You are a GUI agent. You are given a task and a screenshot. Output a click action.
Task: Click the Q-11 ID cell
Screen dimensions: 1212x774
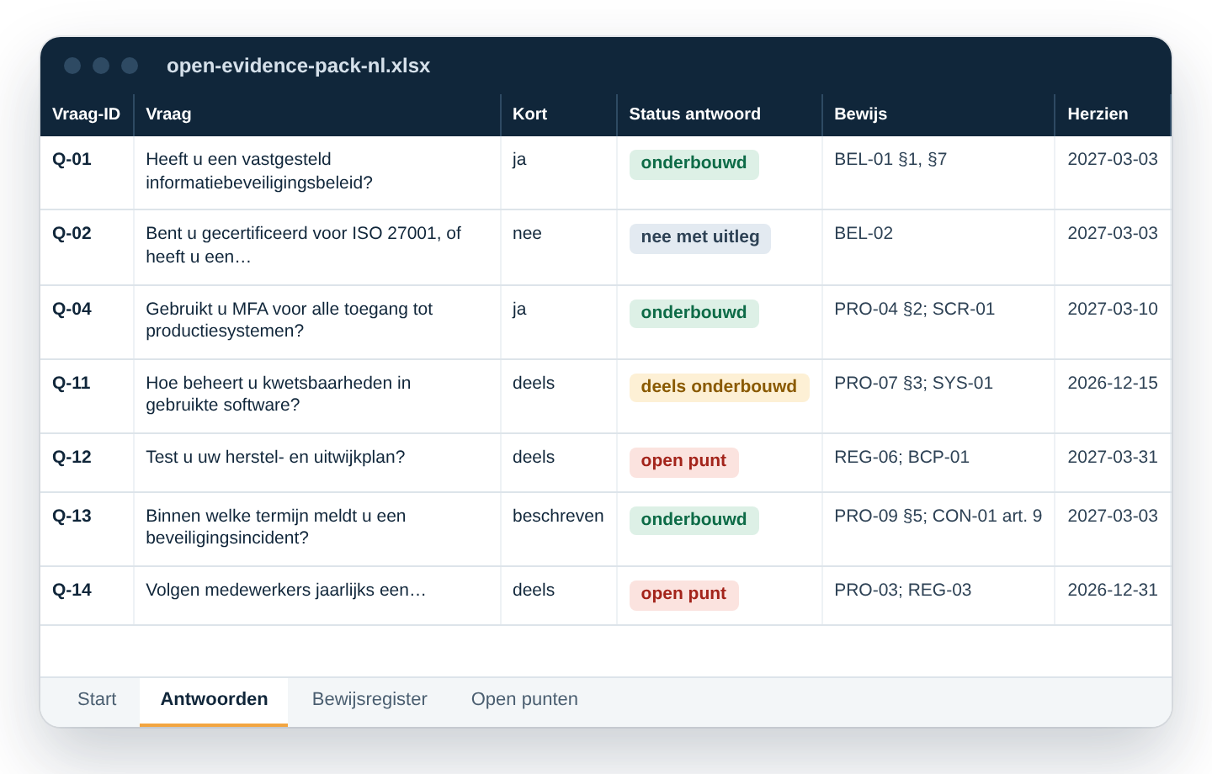coord(87,396)
